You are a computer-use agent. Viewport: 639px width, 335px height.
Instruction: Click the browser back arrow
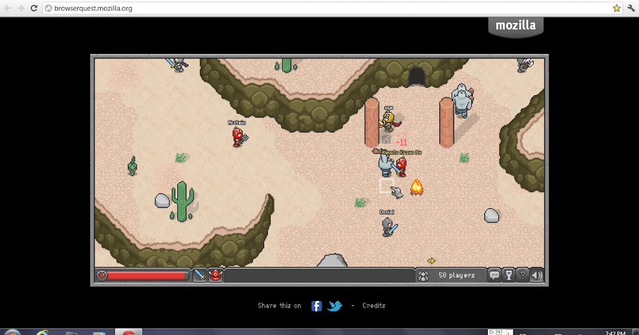[x=7, y=8]
